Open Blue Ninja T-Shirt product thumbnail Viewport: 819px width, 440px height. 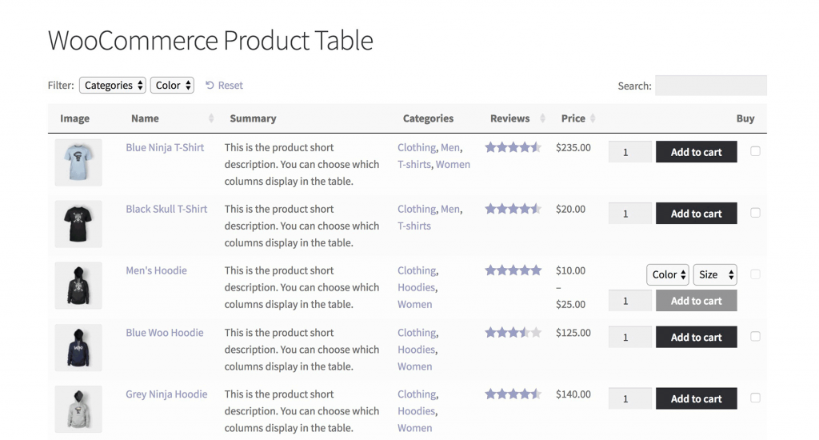tap(78, 162)
